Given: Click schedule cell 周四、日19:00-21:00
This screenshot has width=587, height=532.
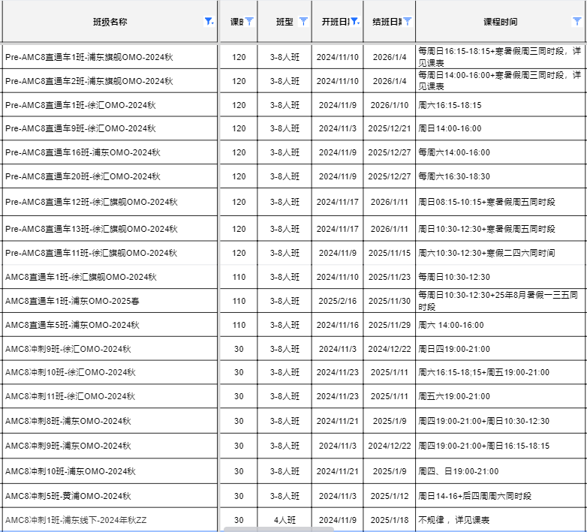Looking at the screenshot, I should pyautogui.click(x=501, y=471).
